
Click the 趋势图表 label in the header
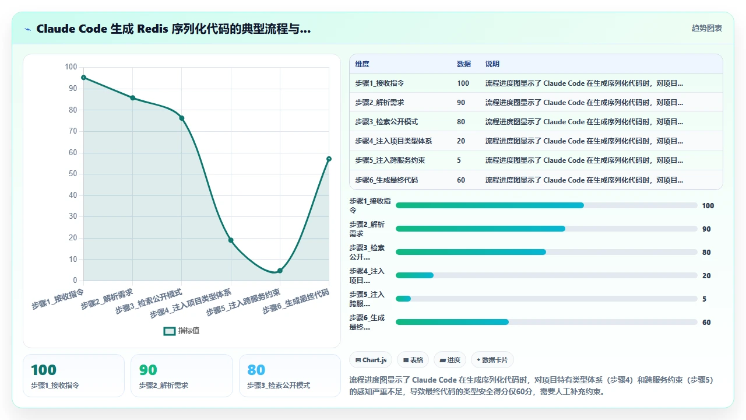click(x=707, y=28)
